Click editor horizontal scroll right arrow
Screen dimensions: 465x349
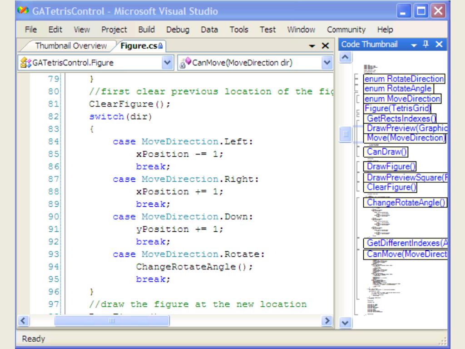coord(327,321)
